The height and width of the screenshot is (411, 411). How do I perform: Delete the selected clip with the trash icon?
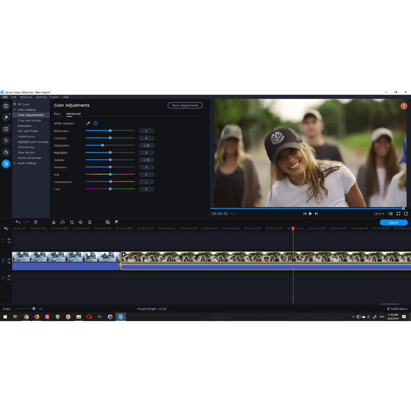[36, 222]
